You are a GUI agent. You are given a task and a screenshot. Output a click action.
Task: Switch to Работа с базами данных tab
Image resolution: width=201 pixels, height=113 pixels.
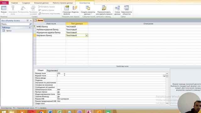(x=63, y=3)
